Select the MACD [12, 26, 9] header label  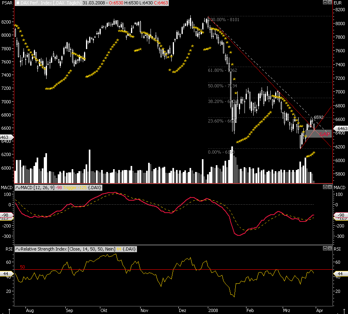[37, 188]
